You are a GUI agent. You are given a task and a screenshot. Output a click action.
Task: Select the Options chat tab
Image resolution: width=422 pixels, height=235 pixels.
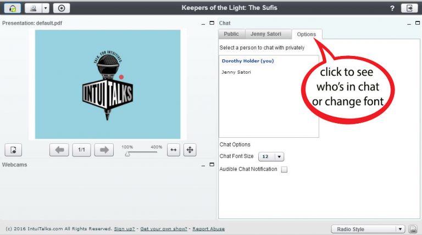point(306,35)
